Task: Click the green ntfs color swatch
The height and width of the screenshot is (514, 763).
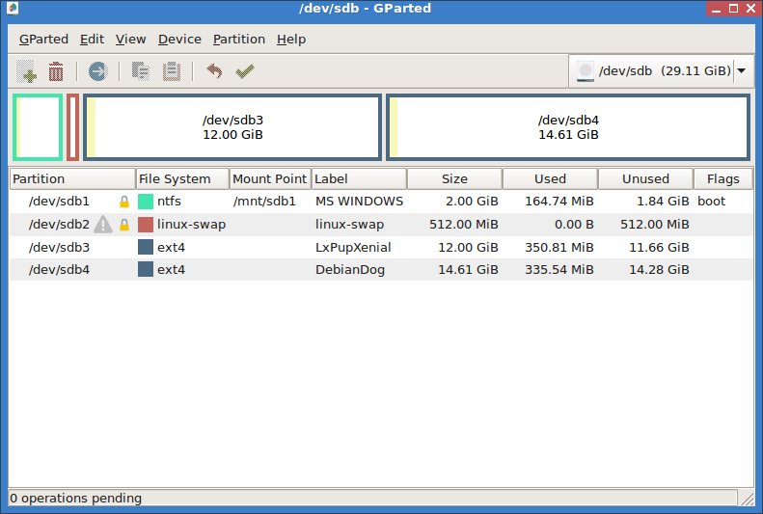Action: (x=146, y=202)
